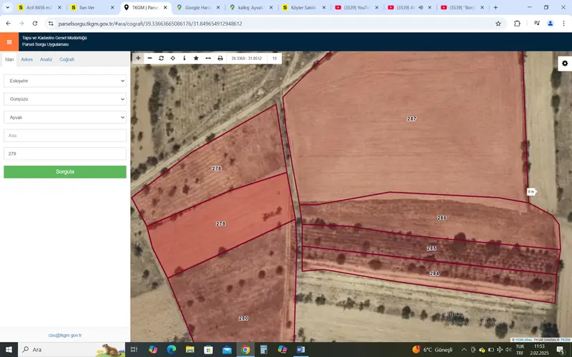Open map settings gear button

click(x=565, y=64)
